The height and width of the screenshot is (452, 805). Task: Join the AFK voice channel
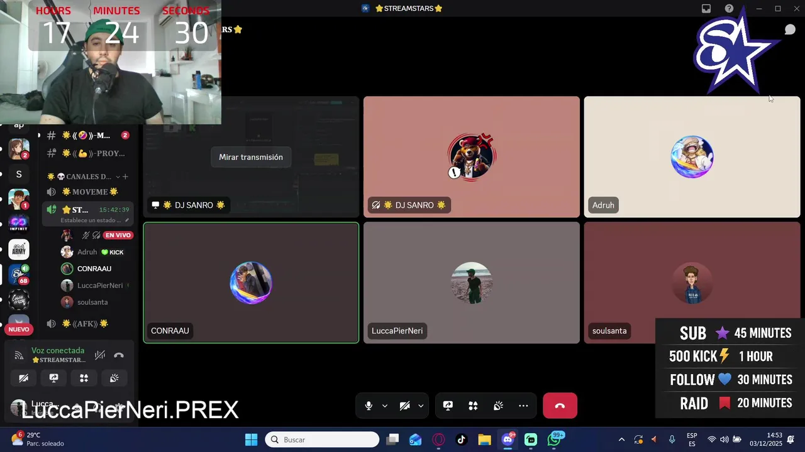coord(86,324)
